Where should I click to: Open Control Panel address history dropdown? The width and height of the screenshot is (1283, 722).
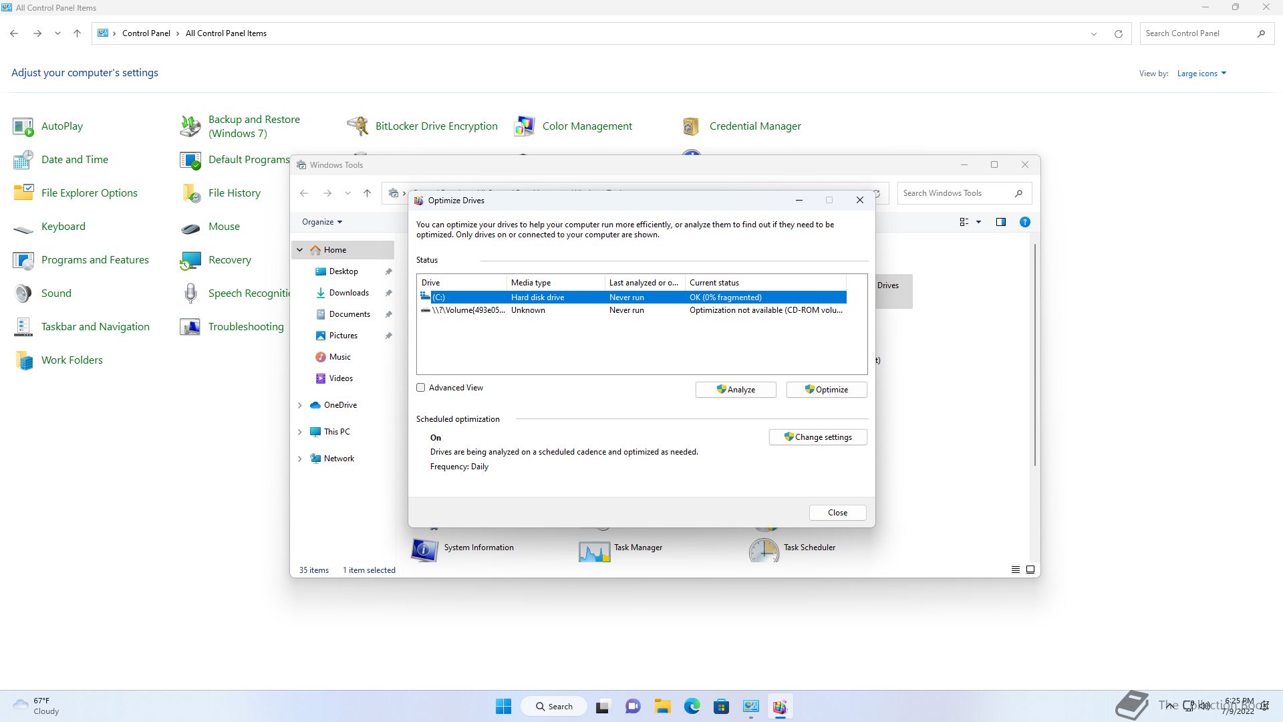(x=1094, y=33)
